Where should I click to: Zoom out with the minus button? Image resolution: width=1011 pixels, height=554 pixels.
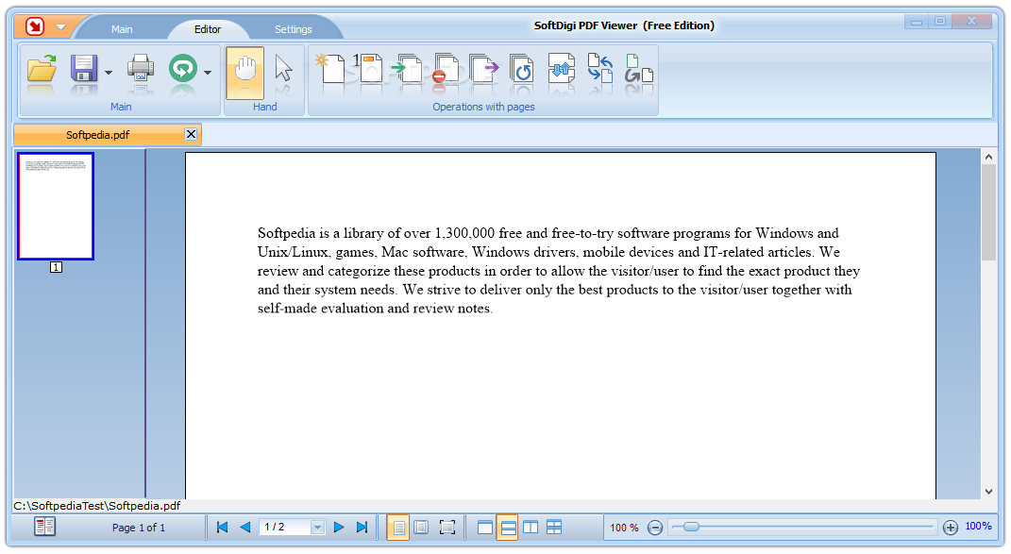pos(654,528)
